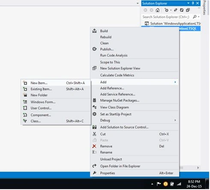This screenshot has width=210, height=190.
Task: Open the Solution Explorer window options dropdown
Action: click(x=188, y=3)
